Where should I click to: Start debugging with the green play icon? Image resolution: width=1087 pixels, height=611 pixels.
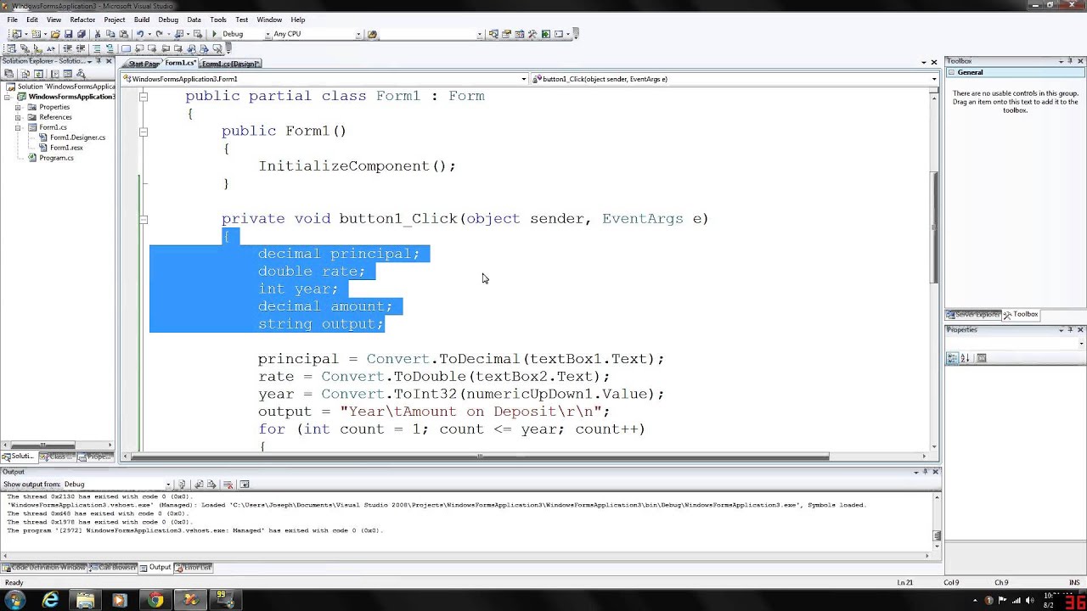[x=215, y=34]
